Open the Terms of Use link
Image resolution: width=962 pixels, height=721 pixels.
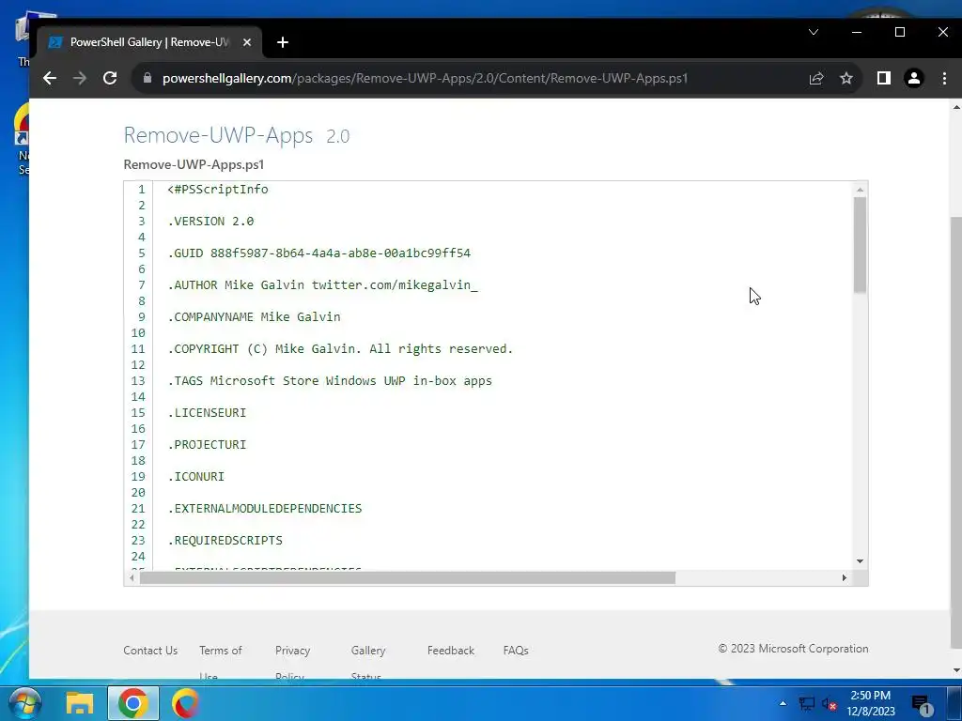(x=220, y=662)
